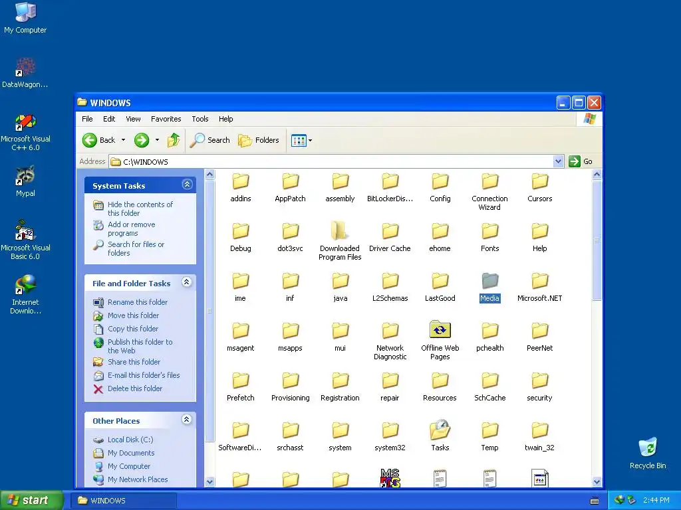681x510 pixels.
Task: Select Microsoft Visual Basic 6.0 desktop icon
Action: pyautogui.click(x=25, y=240)
